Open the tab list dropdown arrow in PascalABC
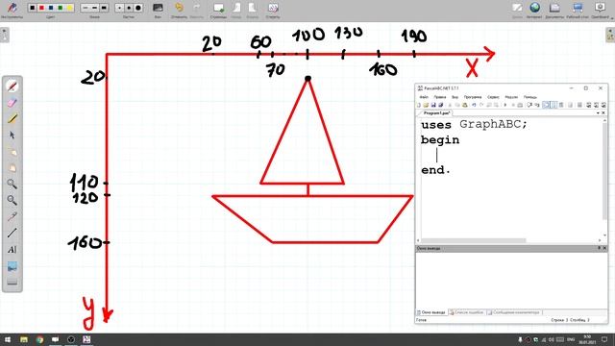The image size is (615, 346). click(598, 113)
